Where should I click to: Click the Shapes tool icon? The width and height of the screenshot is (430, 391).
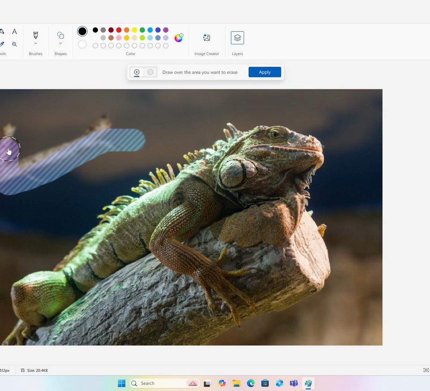point(60,35)
